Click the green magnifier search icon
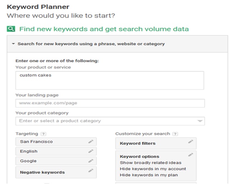The height and width of the screenshot is (185, 229). pos(11,29)
